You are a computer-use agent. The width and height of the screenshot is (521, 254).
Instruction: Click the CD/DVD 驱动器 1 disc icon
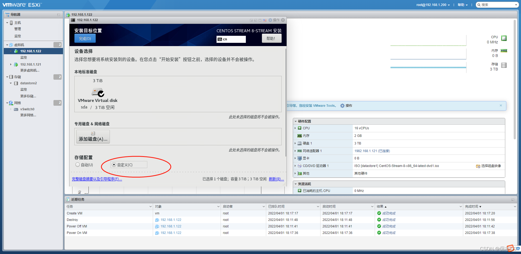click(300, 166)
